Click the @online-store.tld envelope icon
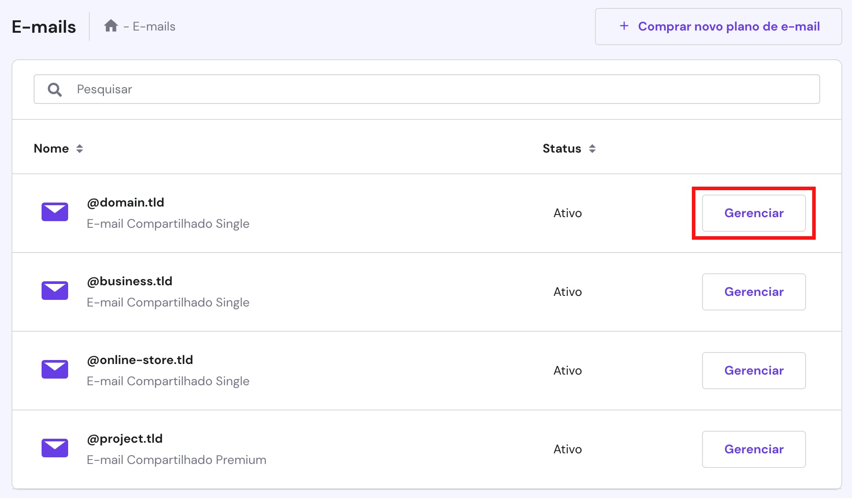Screen dimensions: 852x498 [54, 369]
